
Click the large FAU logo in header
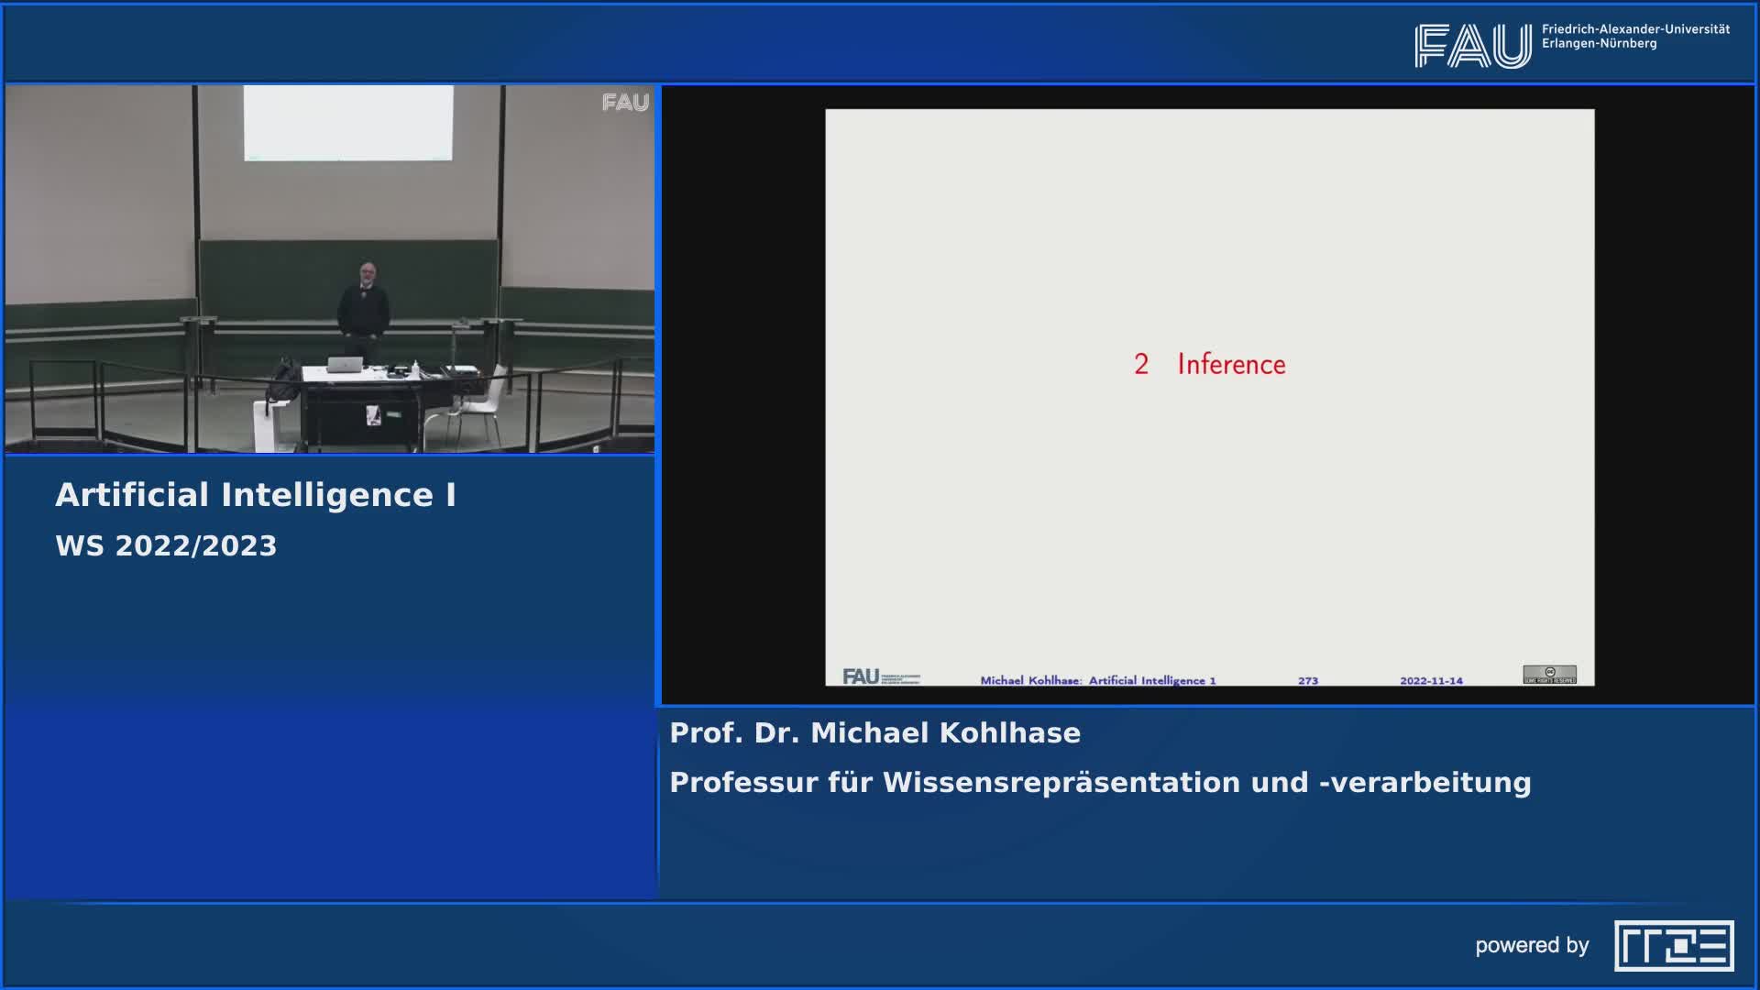1472,46
